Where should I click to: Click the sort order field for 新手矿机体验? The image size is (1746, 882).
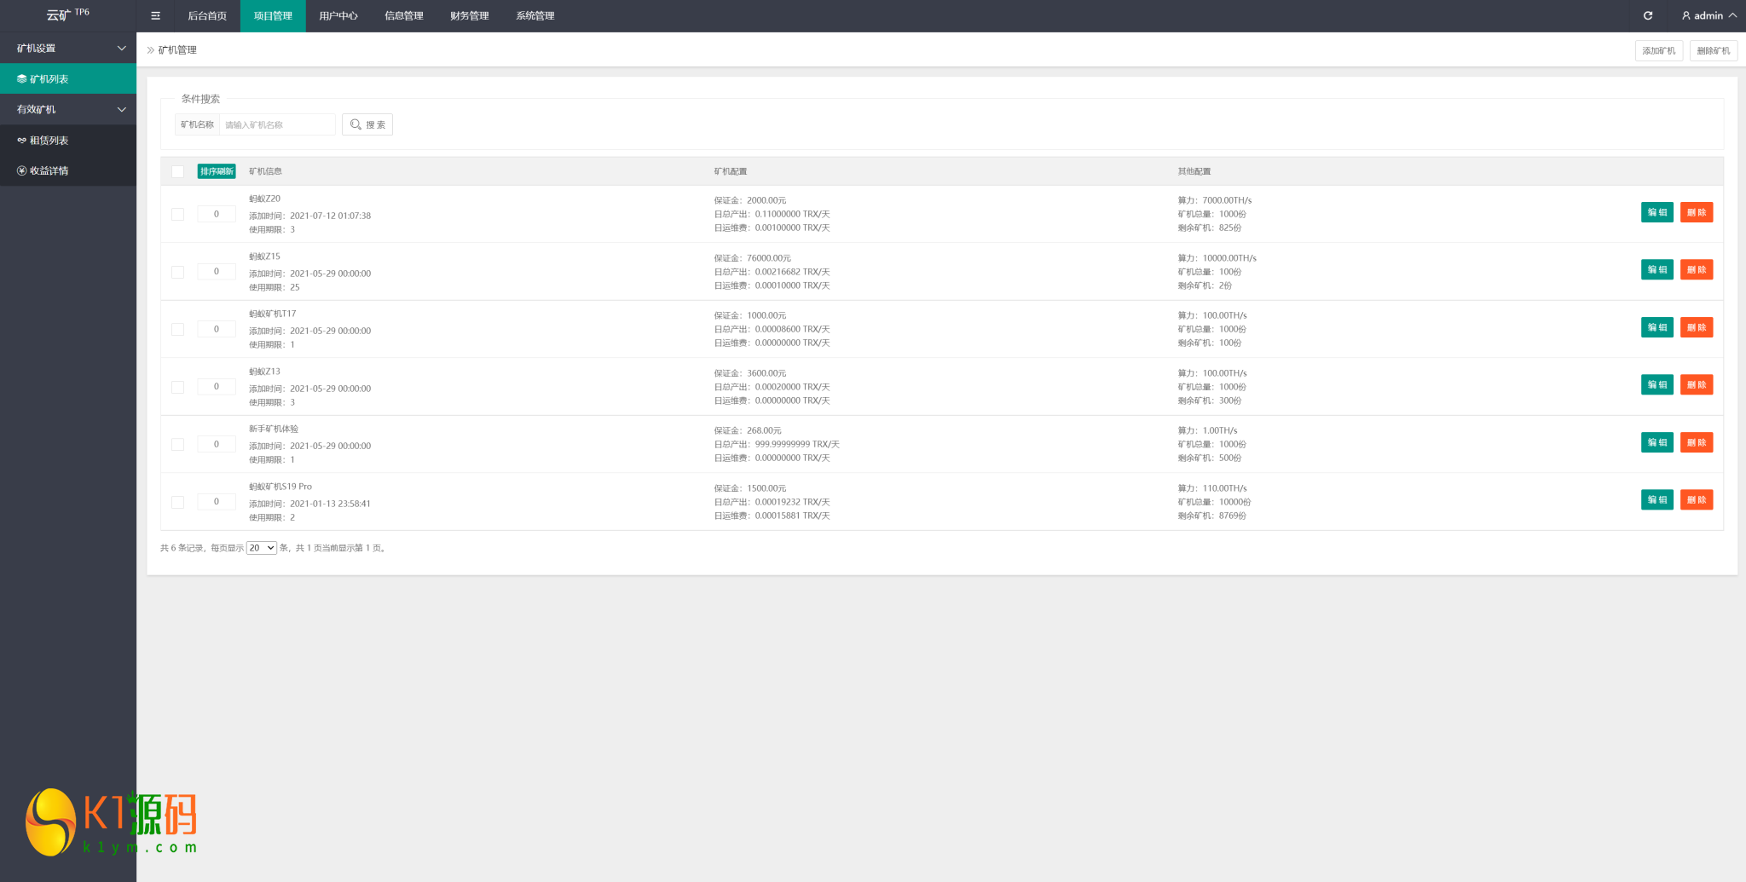click(x=217, y=444)
